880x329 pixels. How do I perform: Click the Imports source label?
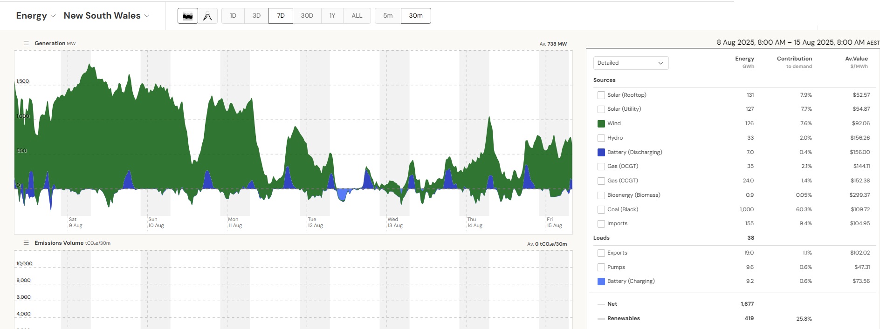point(617,223)
